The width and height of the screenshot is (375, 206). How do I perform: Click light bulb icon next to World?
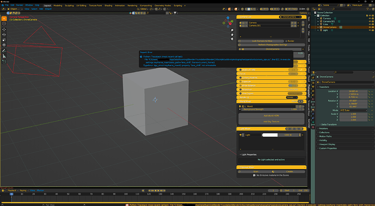[240, 107]
